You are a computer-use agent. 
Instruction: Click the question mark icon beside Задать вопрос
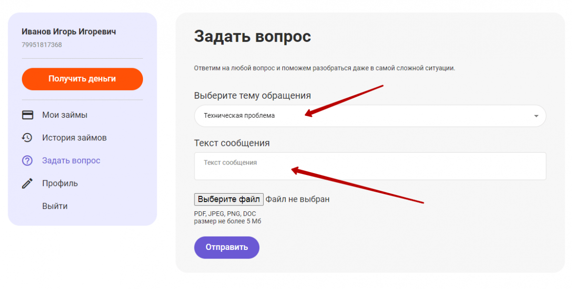point(27,161)
